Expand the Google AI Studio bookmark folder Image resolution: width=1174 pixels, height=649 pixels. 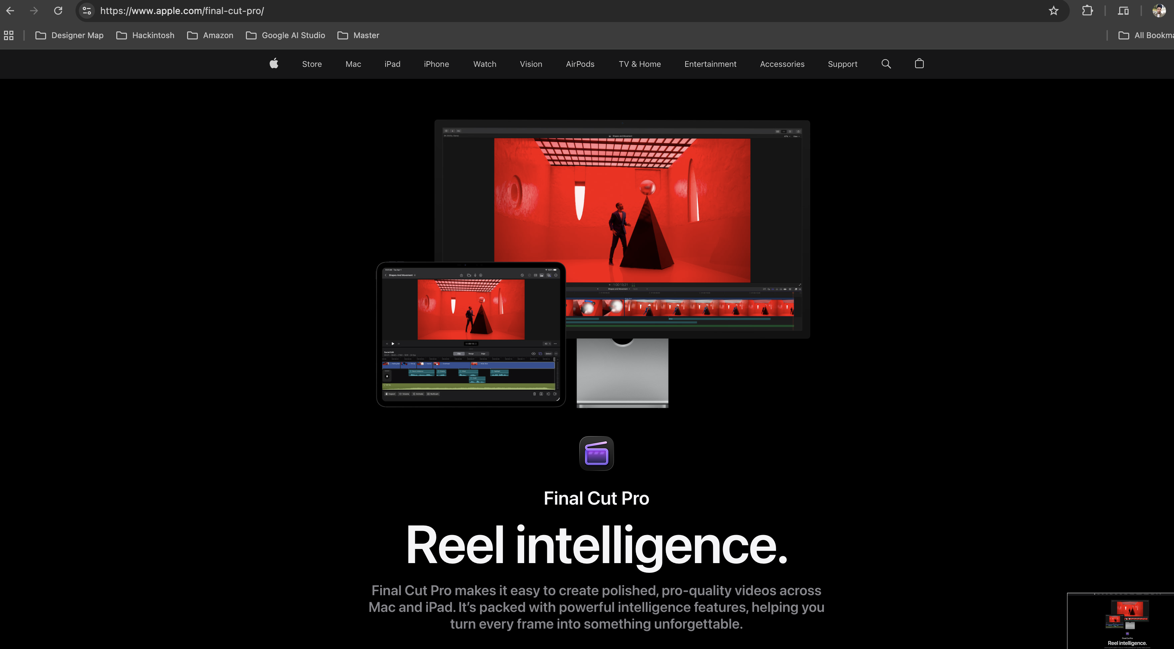pos(286,35)
